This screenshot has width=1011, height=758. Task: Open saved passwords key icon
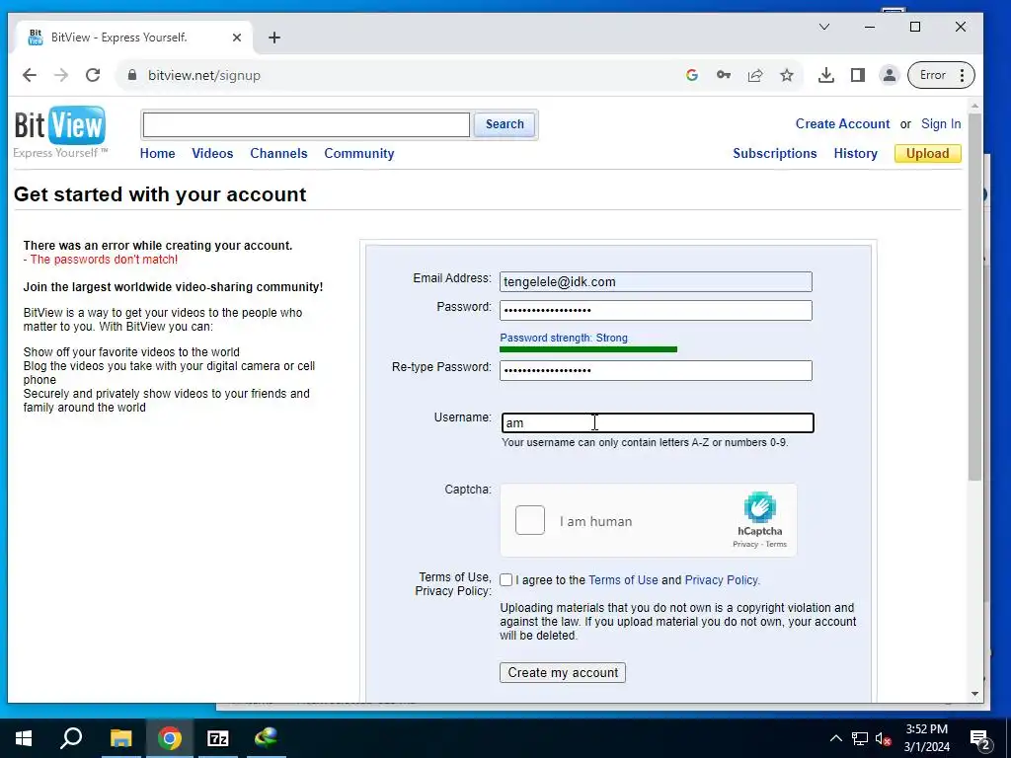724,75
